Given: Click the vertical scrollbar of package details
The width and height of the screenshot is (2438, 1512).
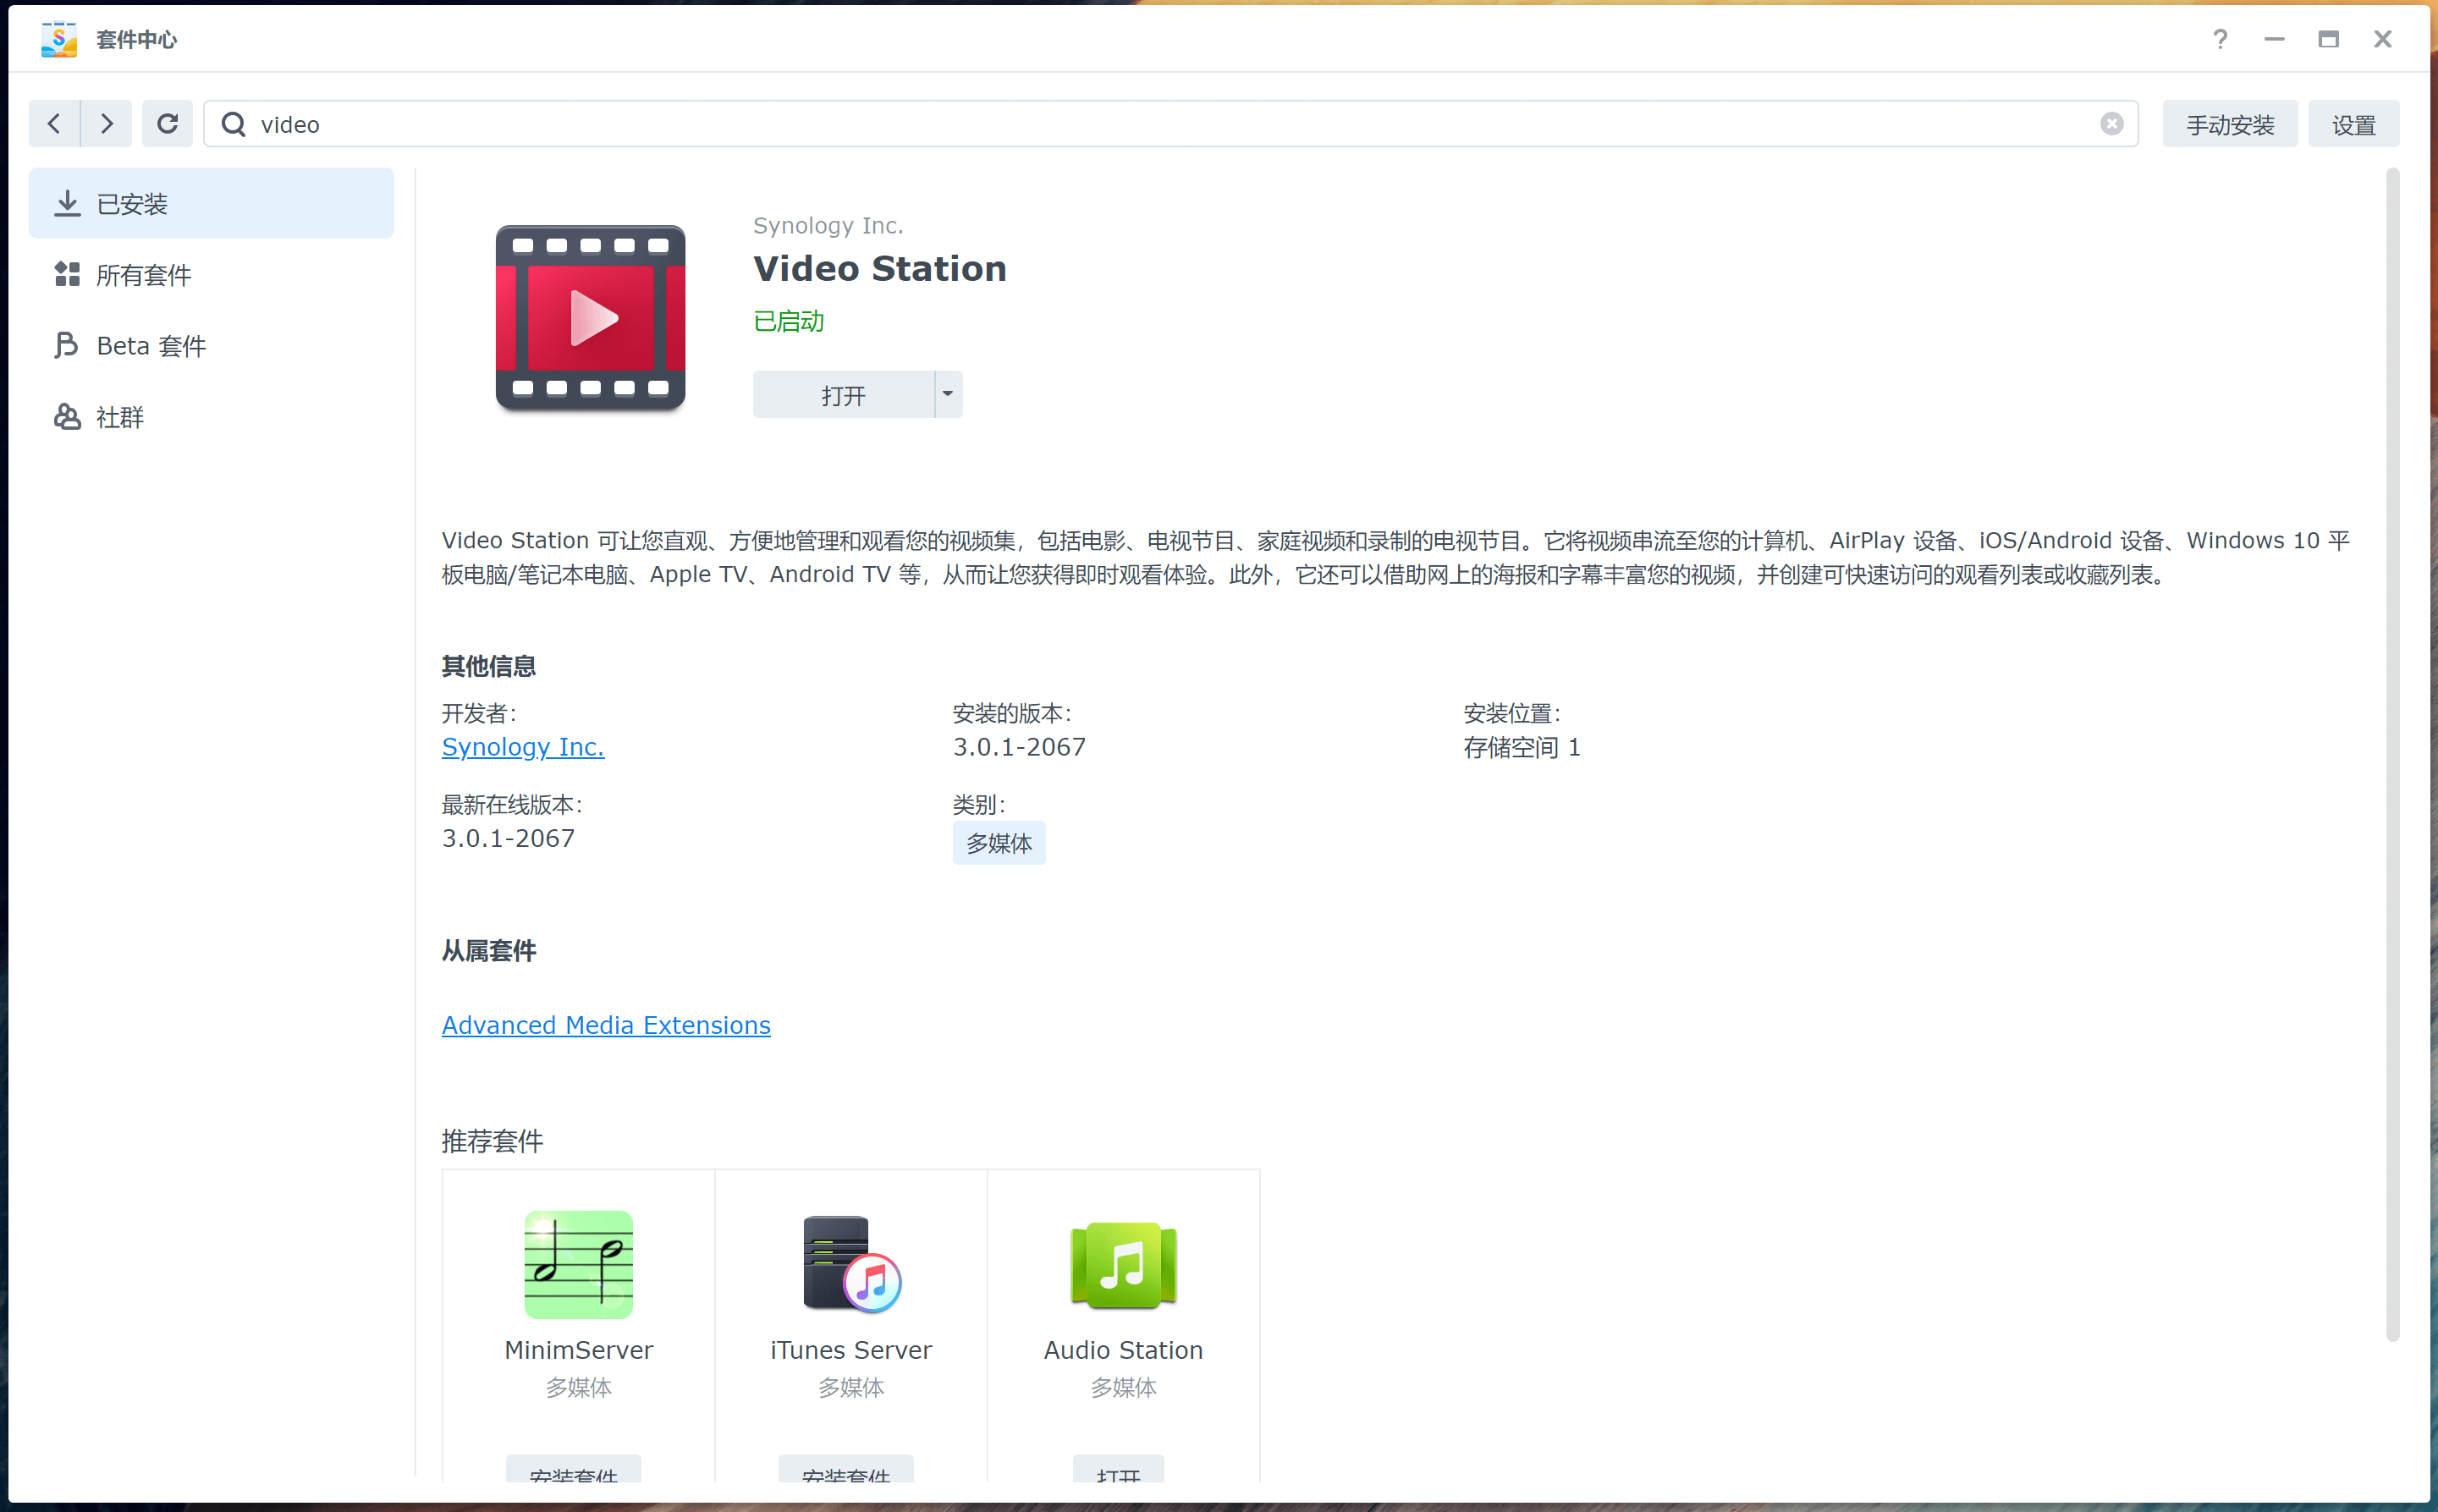Looking at the screenshot, I should point(2392,754).
